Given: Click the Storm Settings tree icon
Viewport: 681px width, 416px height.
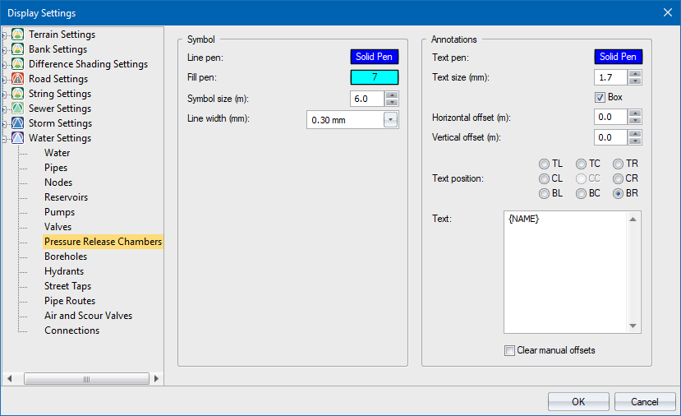Looking at the screenshot, I should tap(18, 123).
